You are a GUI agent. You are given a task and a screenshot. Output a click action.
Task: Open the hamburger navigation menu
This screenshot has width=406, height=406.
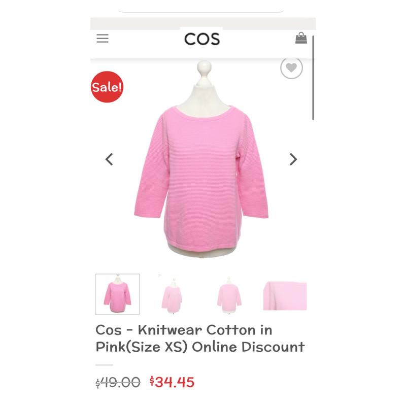click(x=103, y=39)
